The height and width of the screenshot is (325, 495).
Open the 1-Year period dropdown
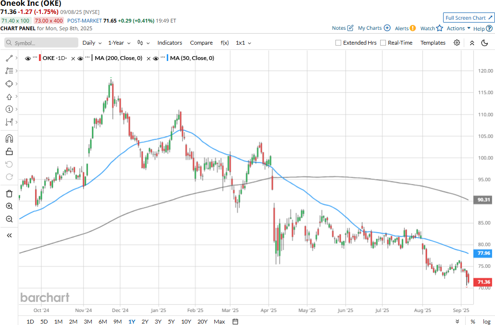coord(119,43)
